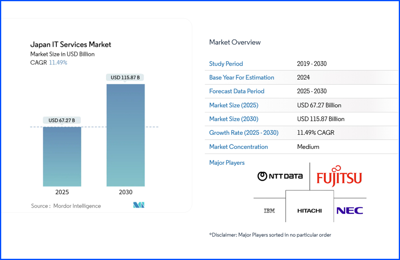The image size is (400, 260).
Task: Select the Forecast Data Period entry
Action: pos(236,91)
